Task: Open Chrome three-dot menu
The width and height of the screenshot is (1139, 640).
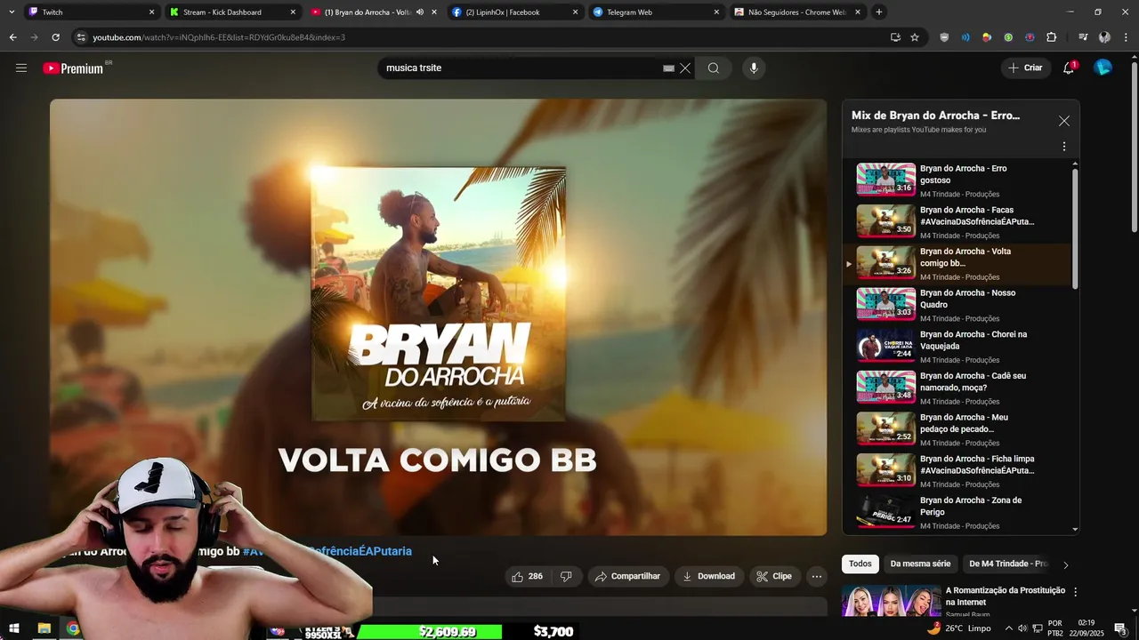Action: [1127, 37]
